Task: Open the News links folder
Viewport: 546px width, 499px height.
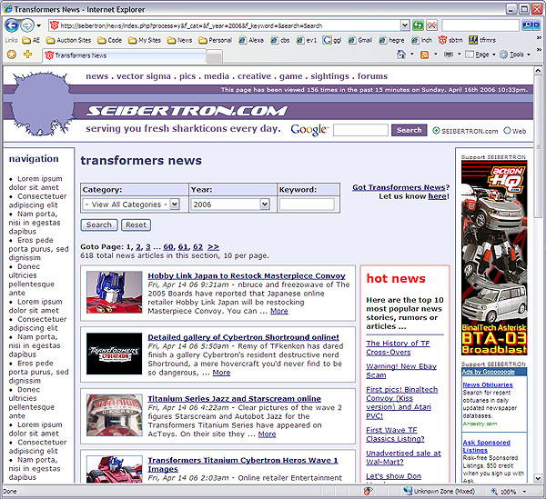Action: 179,40
